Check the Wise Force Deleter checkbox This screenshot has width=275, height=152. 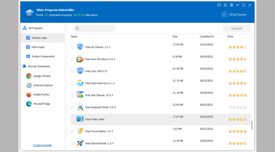pyautogui.click(x=72, y=132)
